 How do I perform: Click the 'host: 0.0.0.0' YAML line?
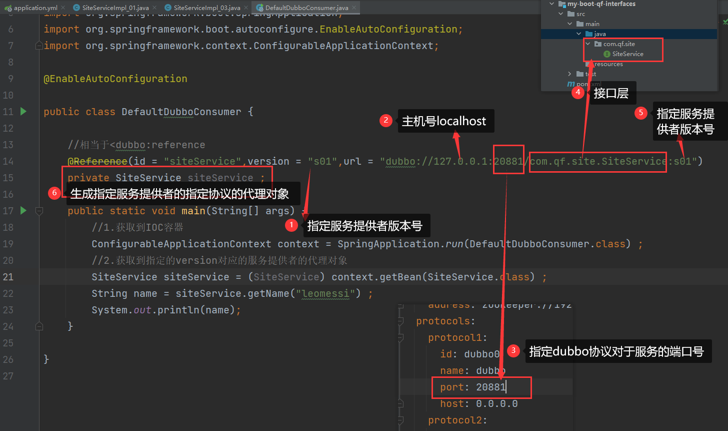point(479,403)
